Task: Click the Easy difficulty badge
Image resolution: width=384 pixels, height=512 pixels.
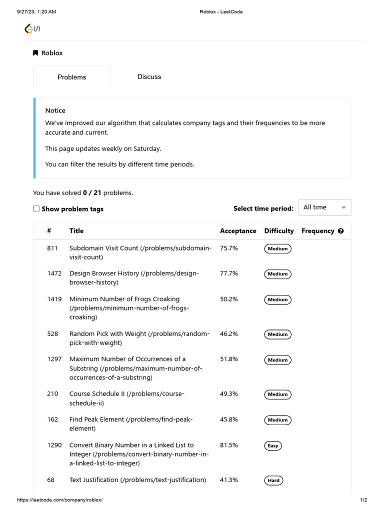Action: [273, 445]
